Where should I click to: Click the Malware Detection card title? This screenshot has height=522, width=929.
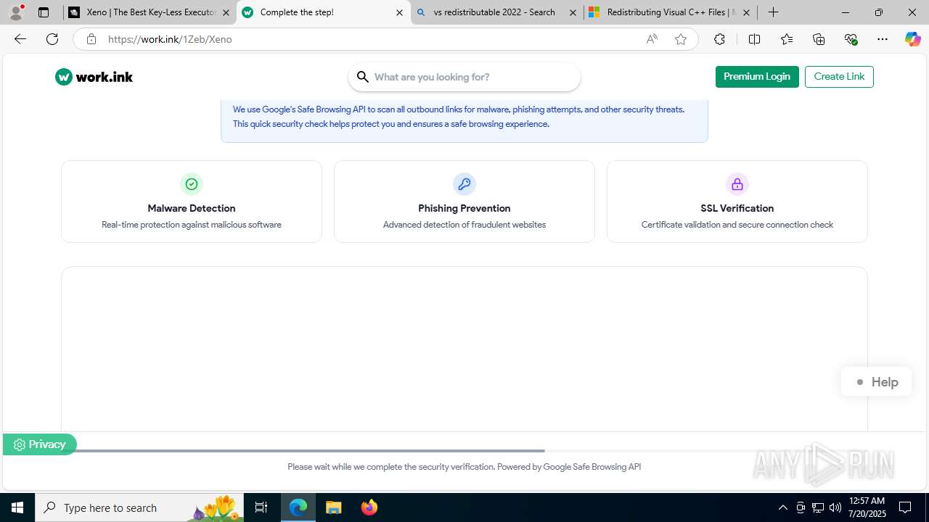click(192, 208)
